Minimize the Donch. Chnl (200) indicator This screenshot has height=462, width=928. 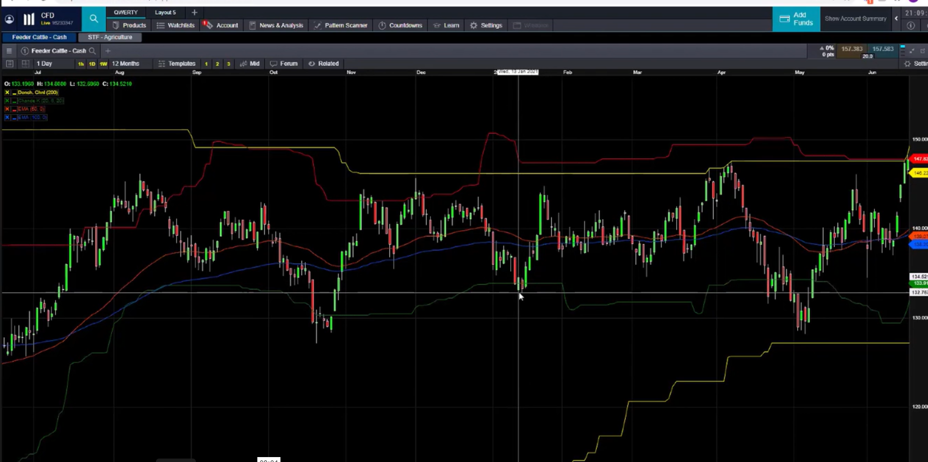[x=14, y=92]
